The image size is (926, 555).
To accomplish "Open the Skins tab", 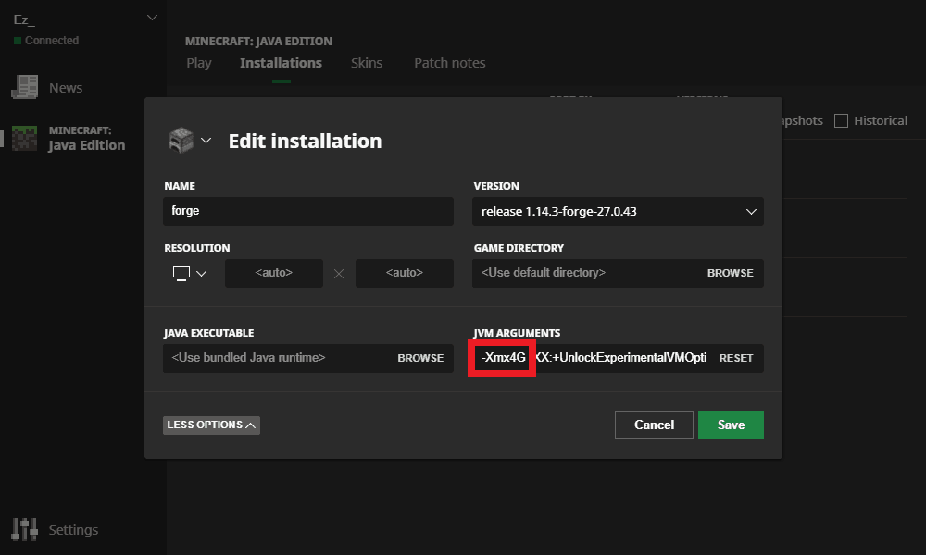I will [x=367, y=63].
